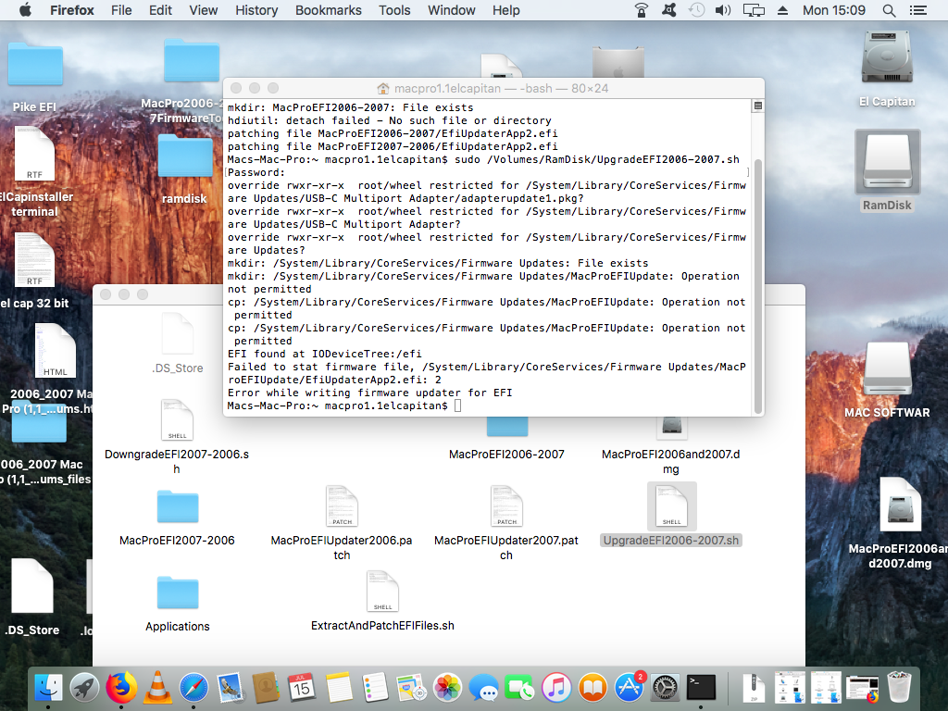948x711 pixels.
Task: Open Firefox from the dock
Action: [x=121, y=688]
